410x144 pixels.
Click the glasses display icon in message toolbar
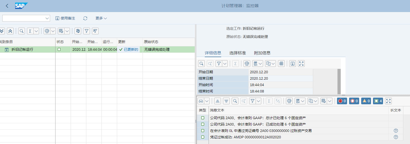pyautogui.click(x=201, y=101)
